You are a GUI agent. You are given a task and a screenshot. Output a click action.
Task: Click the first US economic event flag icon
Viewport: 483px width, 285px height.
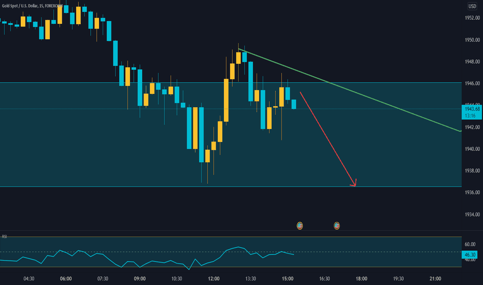pos(300,225)
